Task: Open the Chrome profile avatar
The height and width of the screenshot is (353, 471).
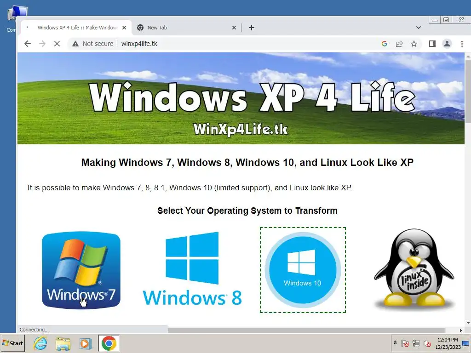Action: [447, 44]
